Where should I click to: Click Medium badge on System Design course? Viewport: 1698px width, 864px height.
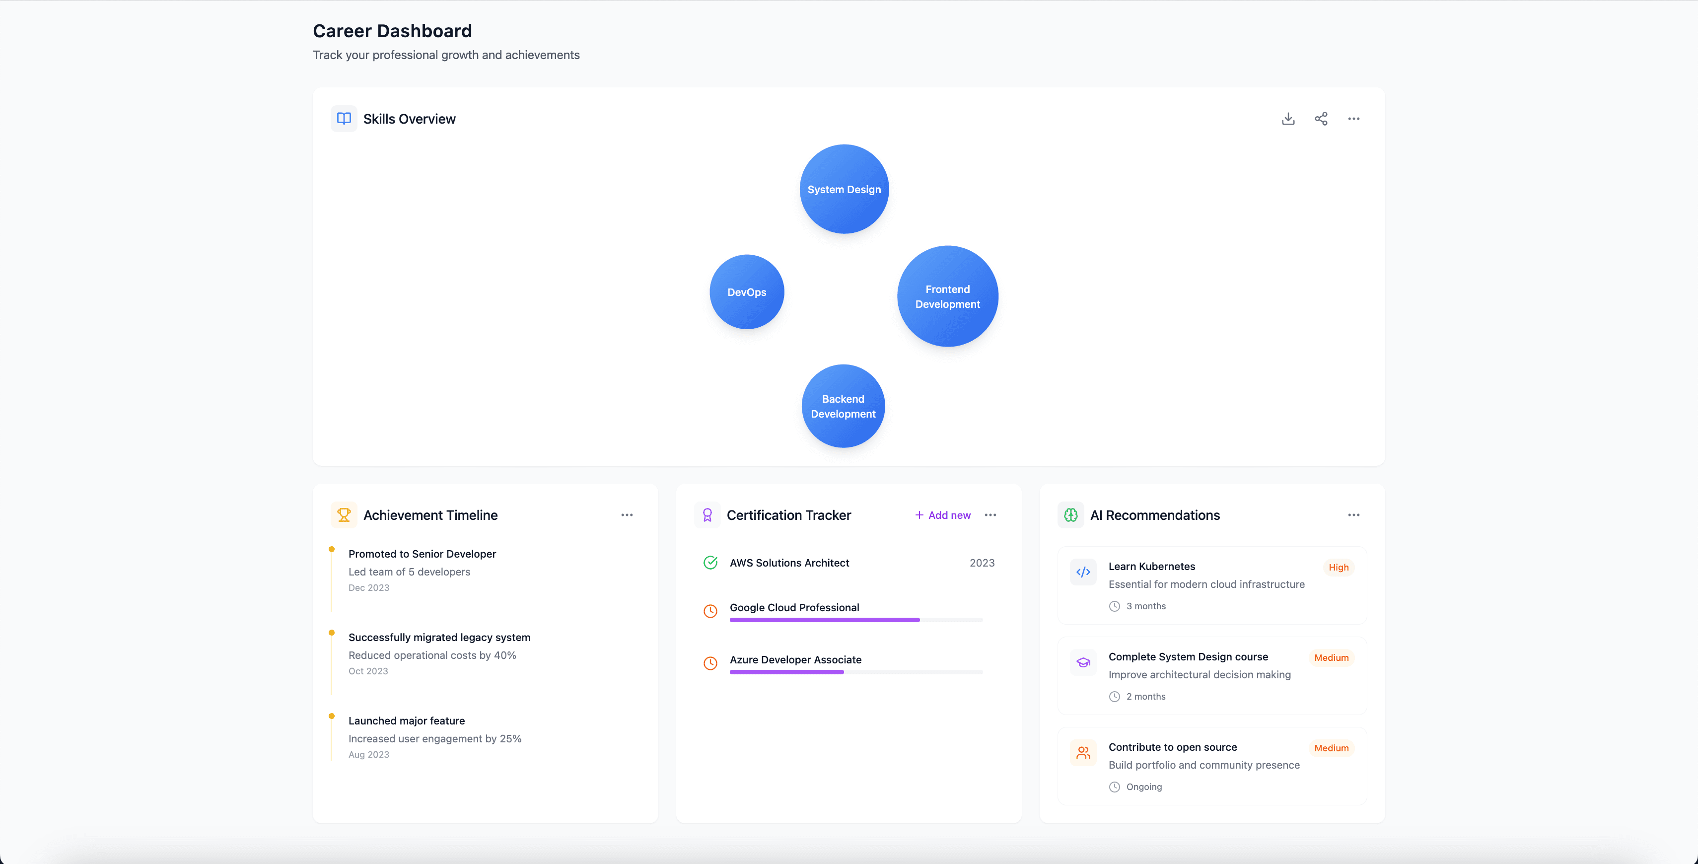click(x=1331, y=658)
